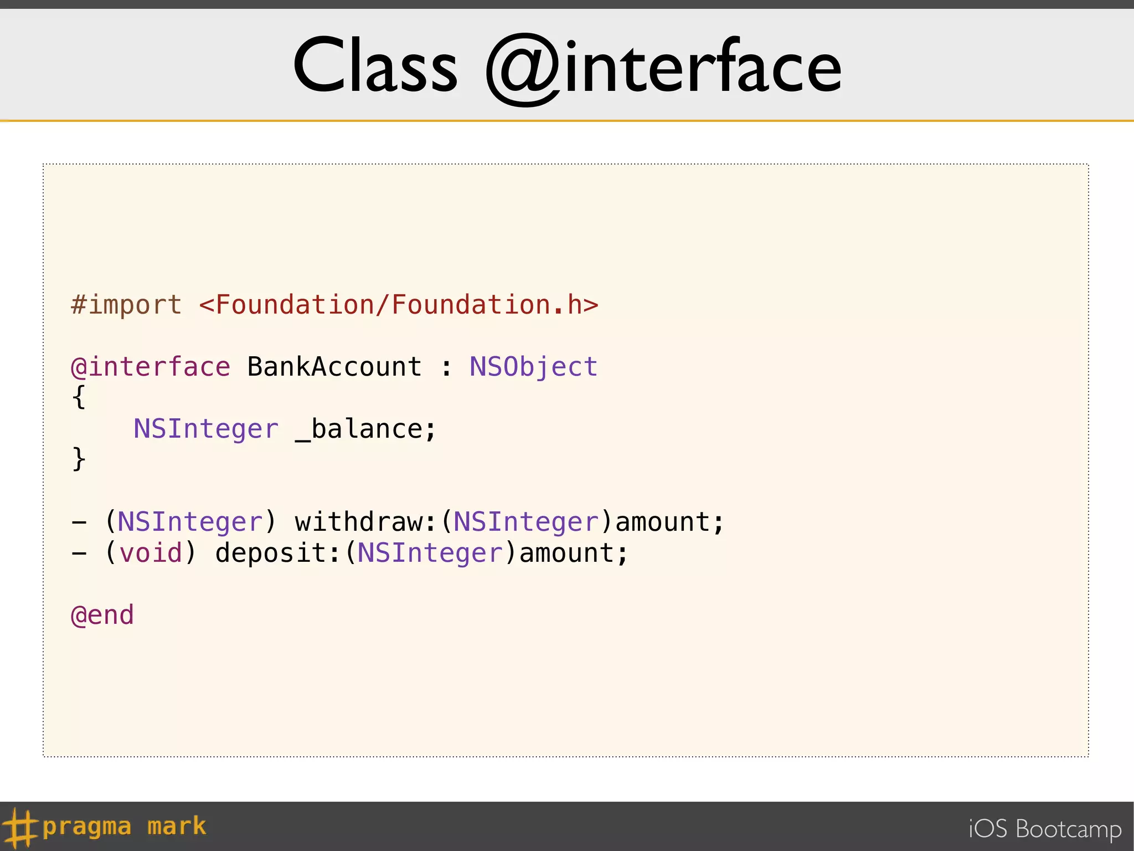Click the 'pragma mark' logo text
The width and height of the screenshot is (1134, 851).
[x=124, y=827]
